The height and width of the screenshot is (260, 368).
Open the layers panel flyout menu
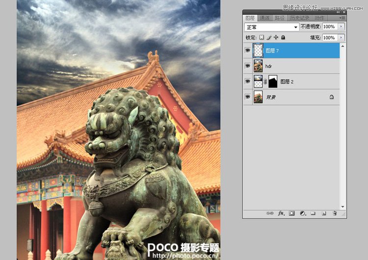(342, 18)
